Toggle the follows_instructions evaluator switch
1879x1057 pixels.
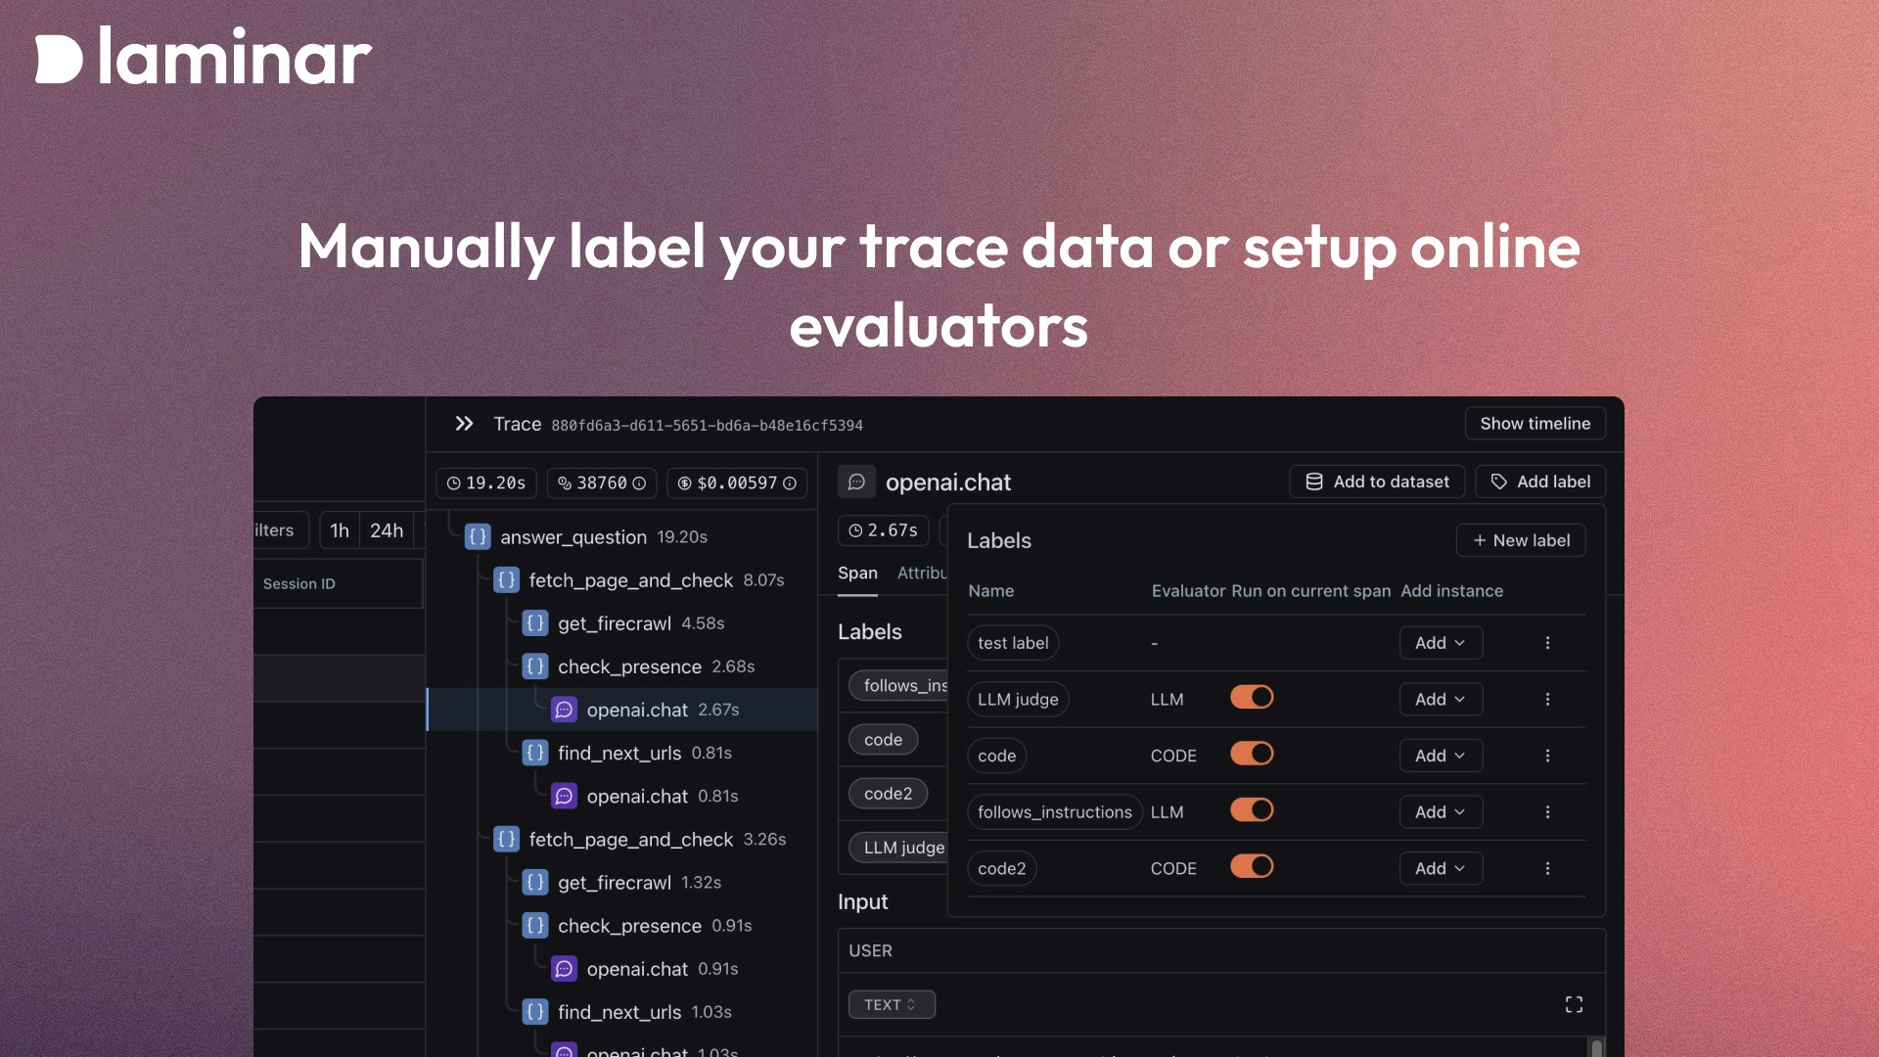click(1251, 810)
